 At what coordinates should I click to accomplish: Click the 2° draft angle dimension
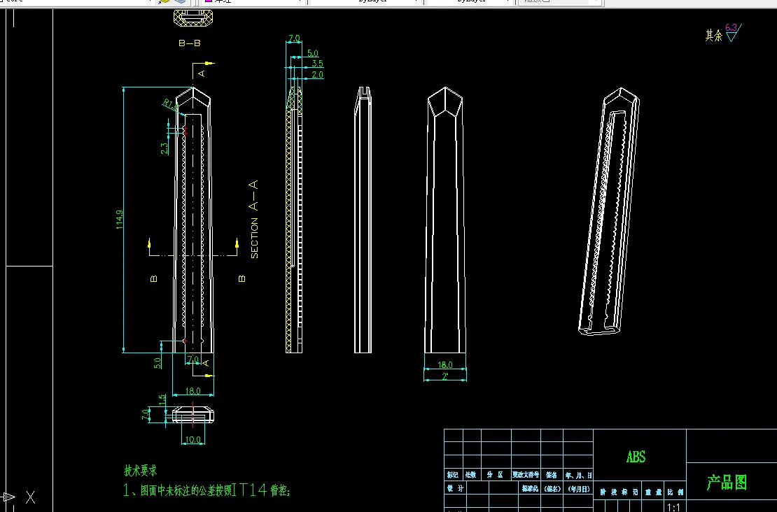445,376
